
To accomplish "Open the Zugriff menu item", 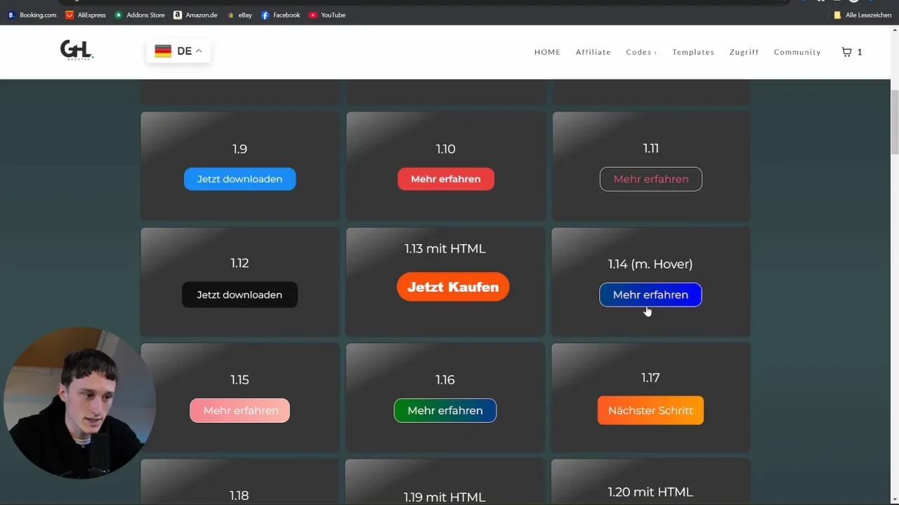I will coord(744,52).
